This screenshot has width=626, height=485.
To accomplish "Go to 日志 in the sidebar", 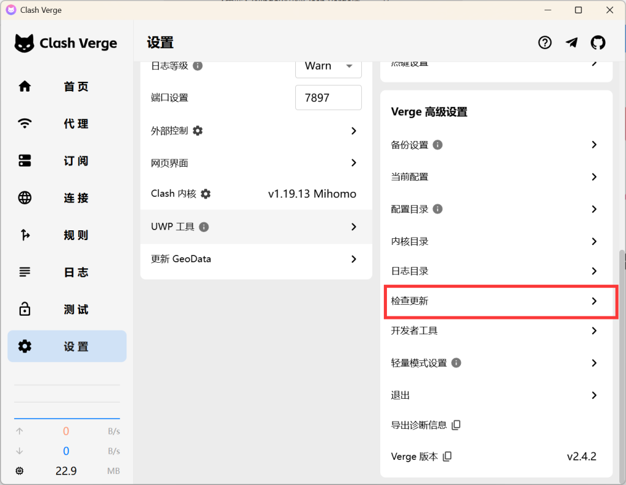I will click(67, 272).
